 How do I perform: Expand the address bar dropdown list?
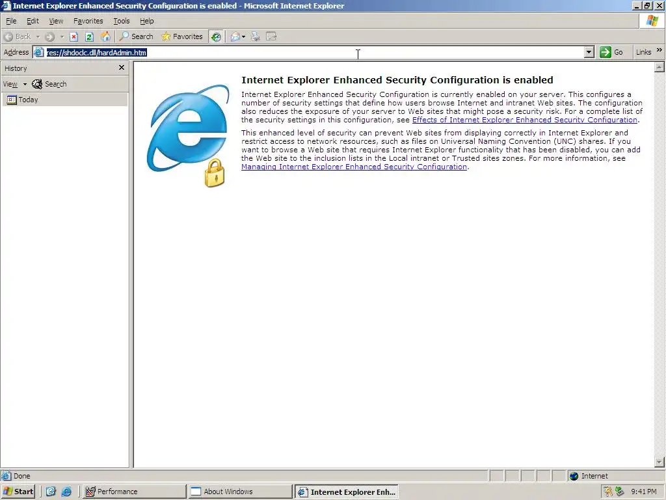click(589, 52)
